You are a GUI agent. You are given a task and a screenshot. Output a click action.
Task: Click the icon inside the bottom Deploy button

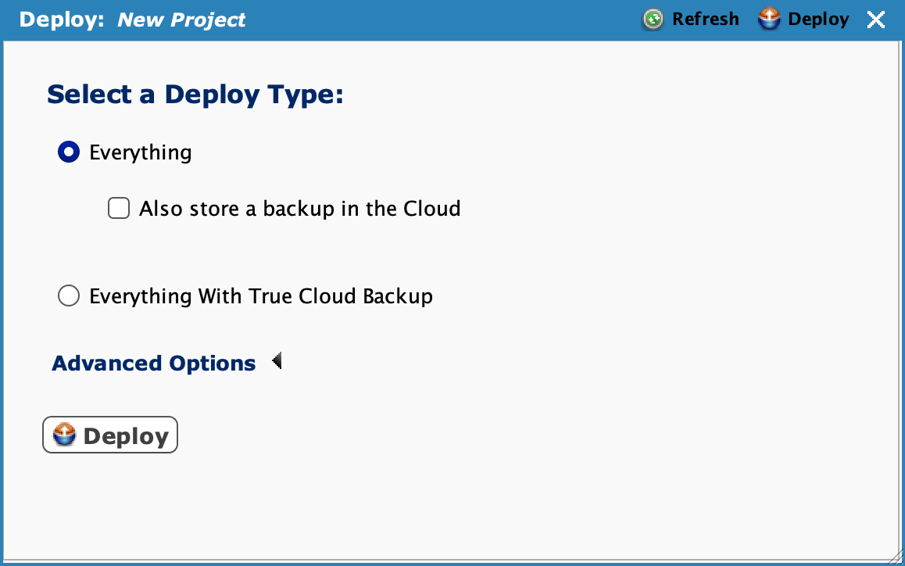[64, 435]
